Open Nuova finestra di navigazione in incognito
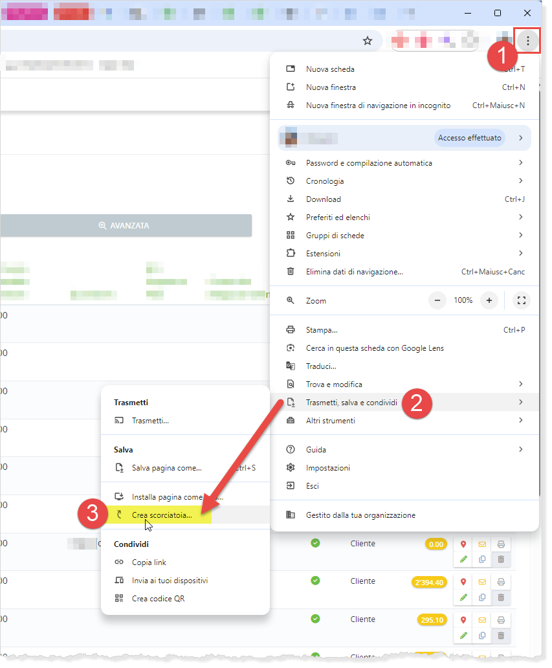The width and height of the screenshot is (552, 668). (x=378, y=106)
